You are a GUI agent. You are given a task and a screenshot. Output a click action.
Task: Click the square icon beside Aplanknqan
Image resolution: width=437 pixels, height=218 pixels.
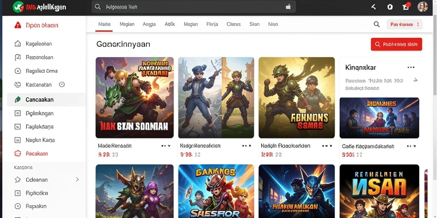(17, 113)
